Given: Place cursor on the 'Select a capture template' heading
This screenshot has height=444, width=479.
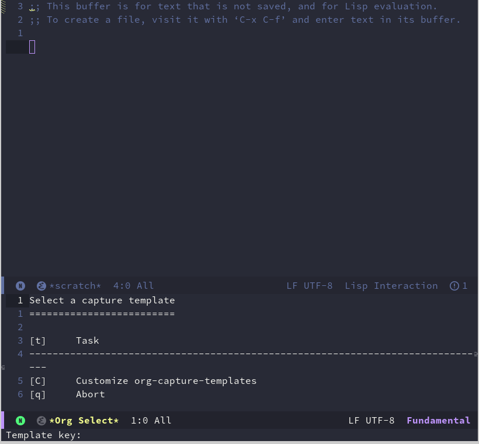Looking at the screenshot, I should (102, 300).
